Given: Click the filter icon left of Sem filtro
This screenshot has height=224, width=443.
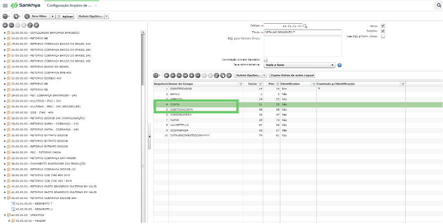Looking at the screenshot, I should point(27,16).
